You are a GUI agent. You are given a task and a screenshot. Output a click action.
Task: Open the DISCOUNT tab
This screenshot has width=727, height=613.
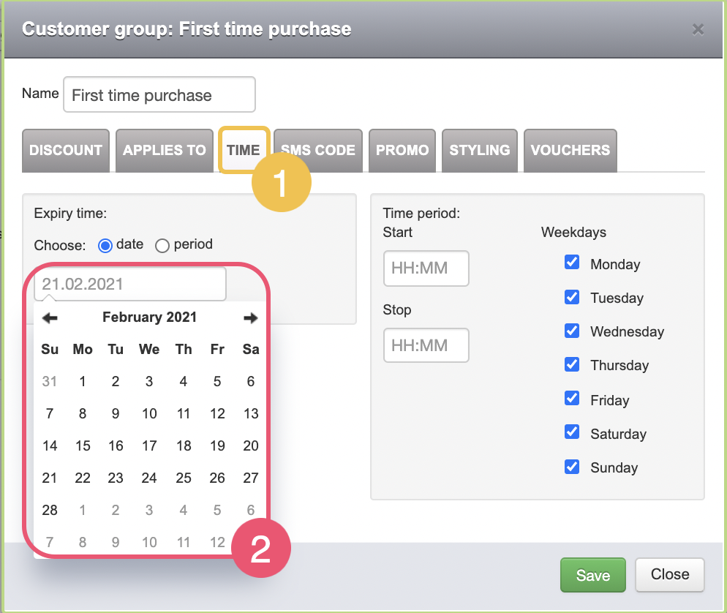click(x=66, y=151)
